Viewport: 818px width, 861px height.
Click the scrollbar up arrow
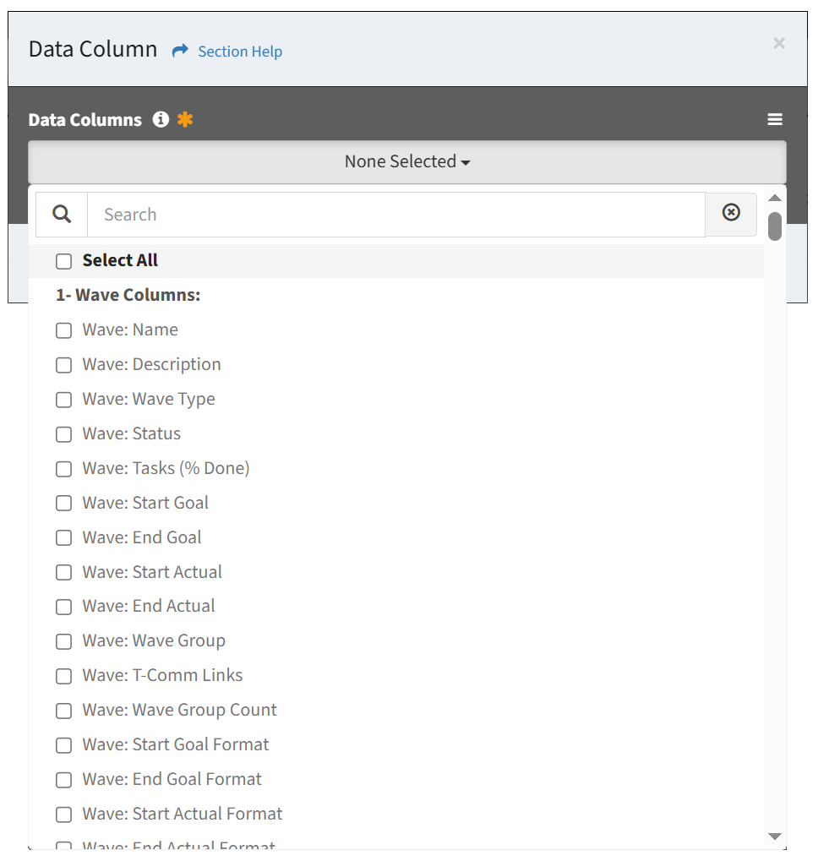(775, 199)
